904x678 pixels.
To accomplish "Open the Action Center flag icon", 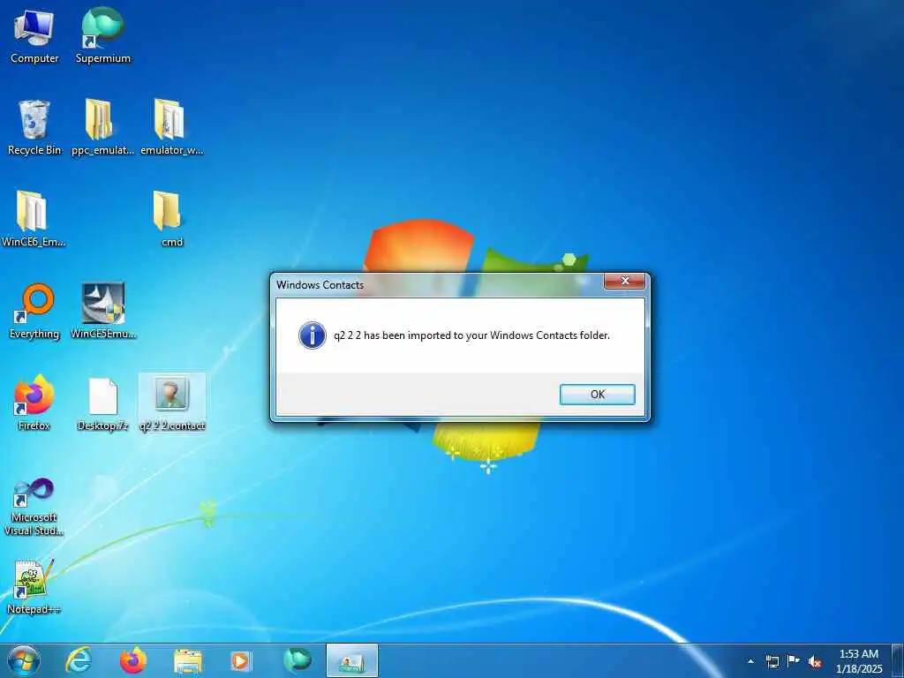I will [794, 660].
